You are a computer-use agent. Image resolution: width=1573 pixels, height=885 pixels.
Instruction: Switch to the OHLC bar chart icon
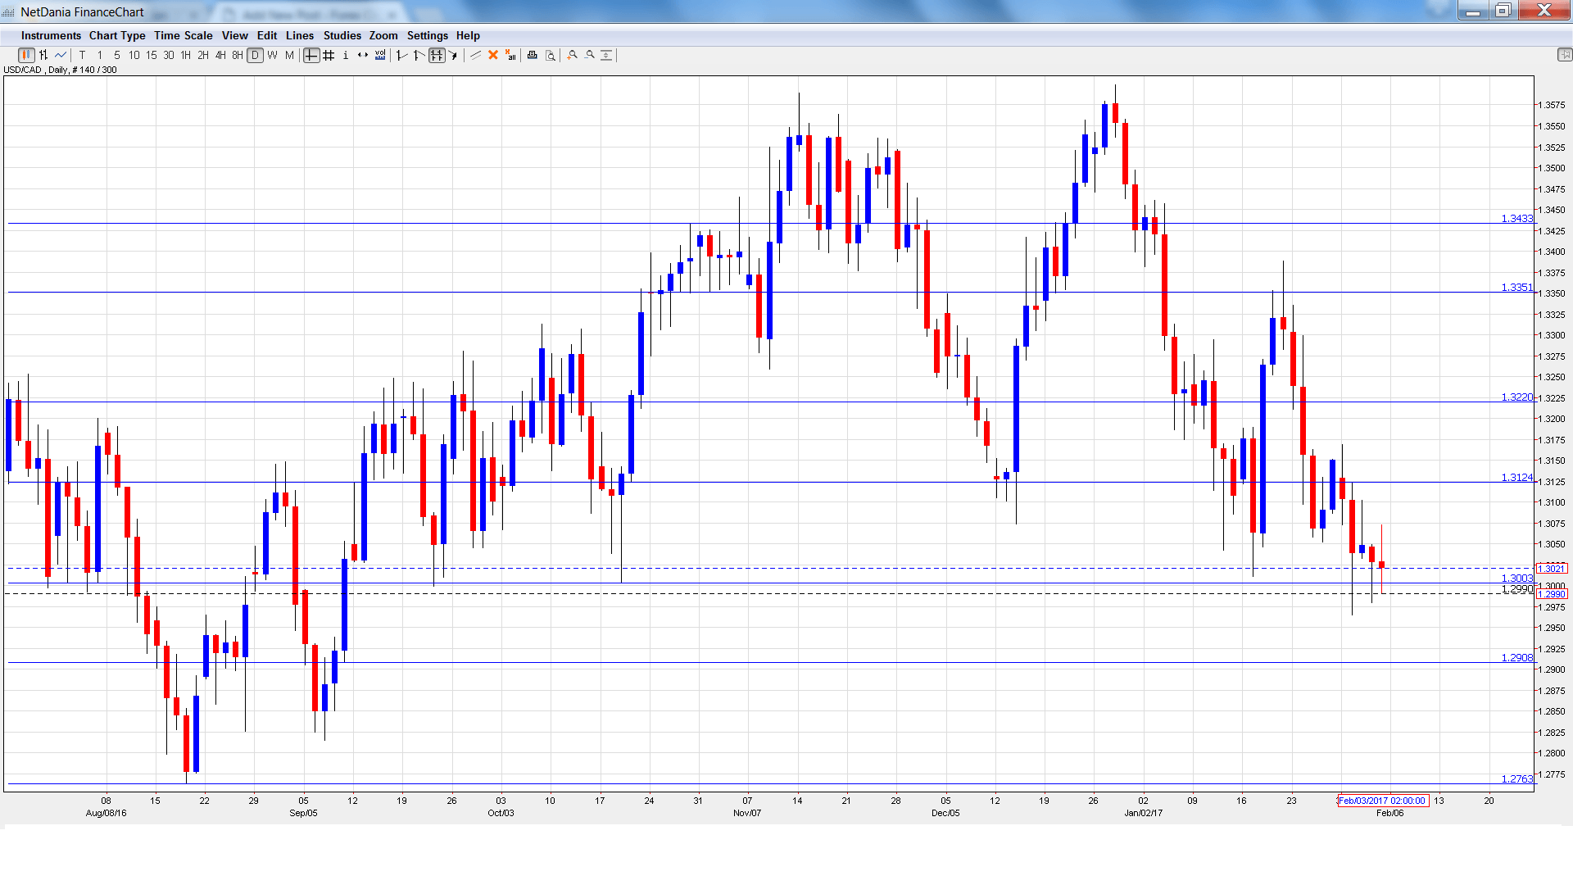43,55
